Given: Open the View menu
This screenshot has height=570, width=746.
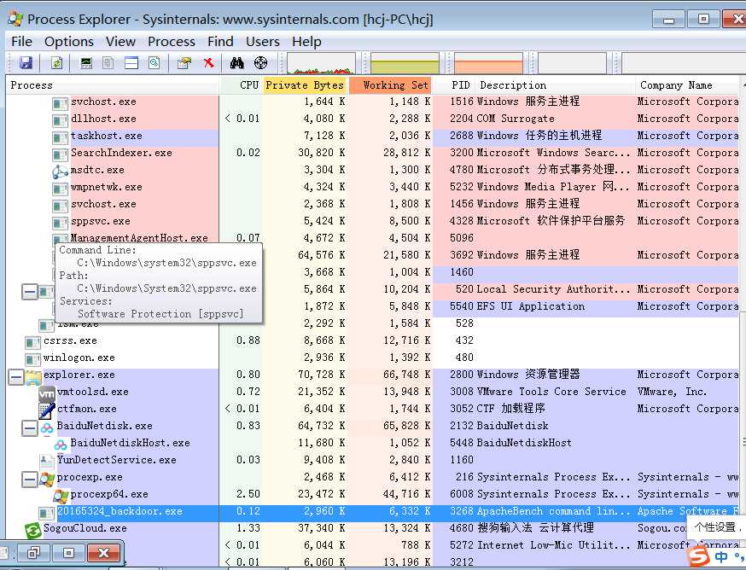Looking at the screenshot, I should pyautogui.click(x=120, y=42).
